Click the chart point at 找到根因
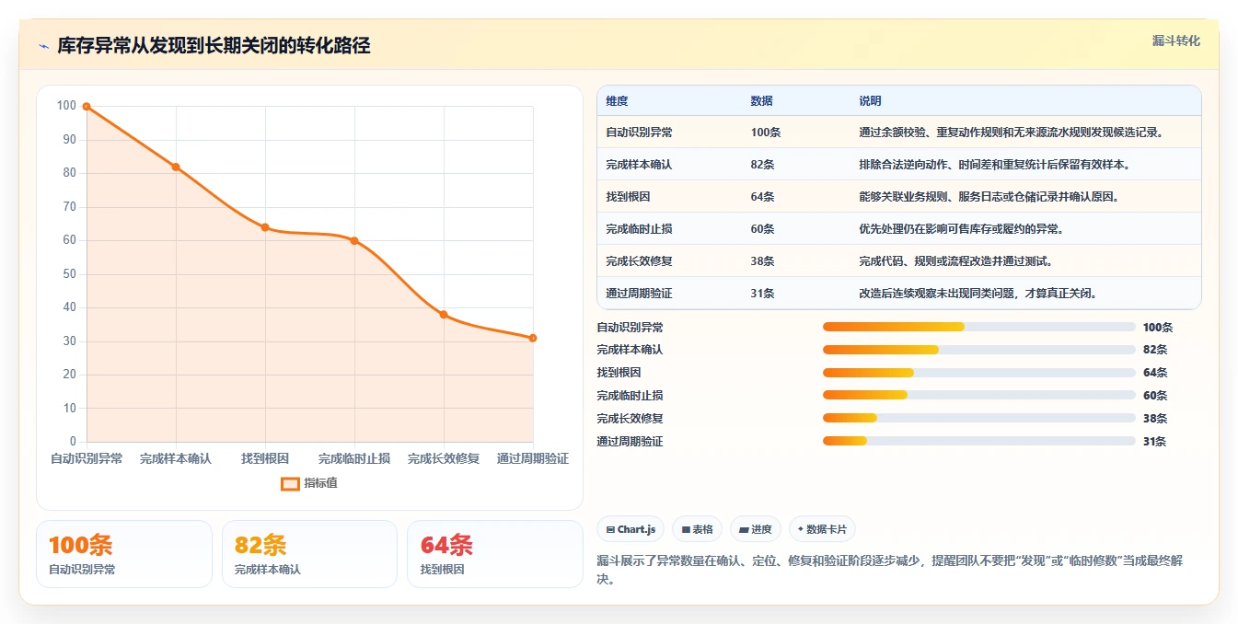 pos(265,227)
